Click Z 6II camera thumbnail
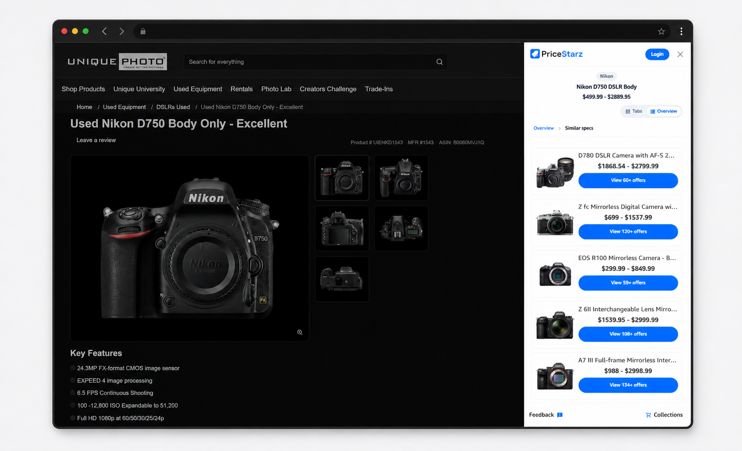The width and height of the screenshot is (742, 451). tap(555, 326)
